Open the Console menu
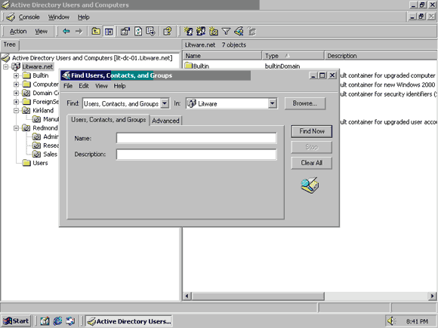438x328 pixels. [x=29, y=17]
